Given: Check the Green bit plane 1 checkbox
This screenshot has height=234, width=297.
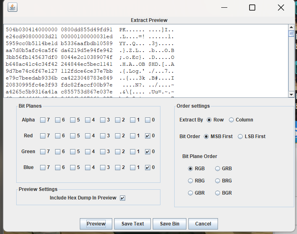Looking at the screenshot, I should (132, 152).
